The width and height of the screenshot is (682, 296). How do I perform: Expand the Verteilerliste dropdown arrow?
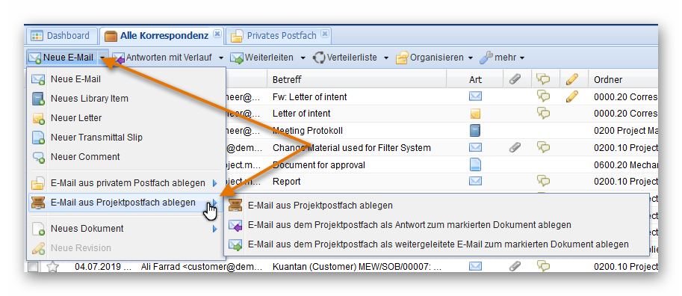click(385, 58)
